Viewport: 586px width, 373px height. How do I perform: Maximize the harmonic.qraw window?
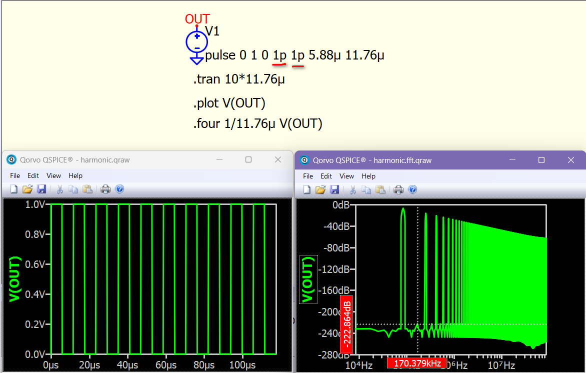[x=248, y=159]
